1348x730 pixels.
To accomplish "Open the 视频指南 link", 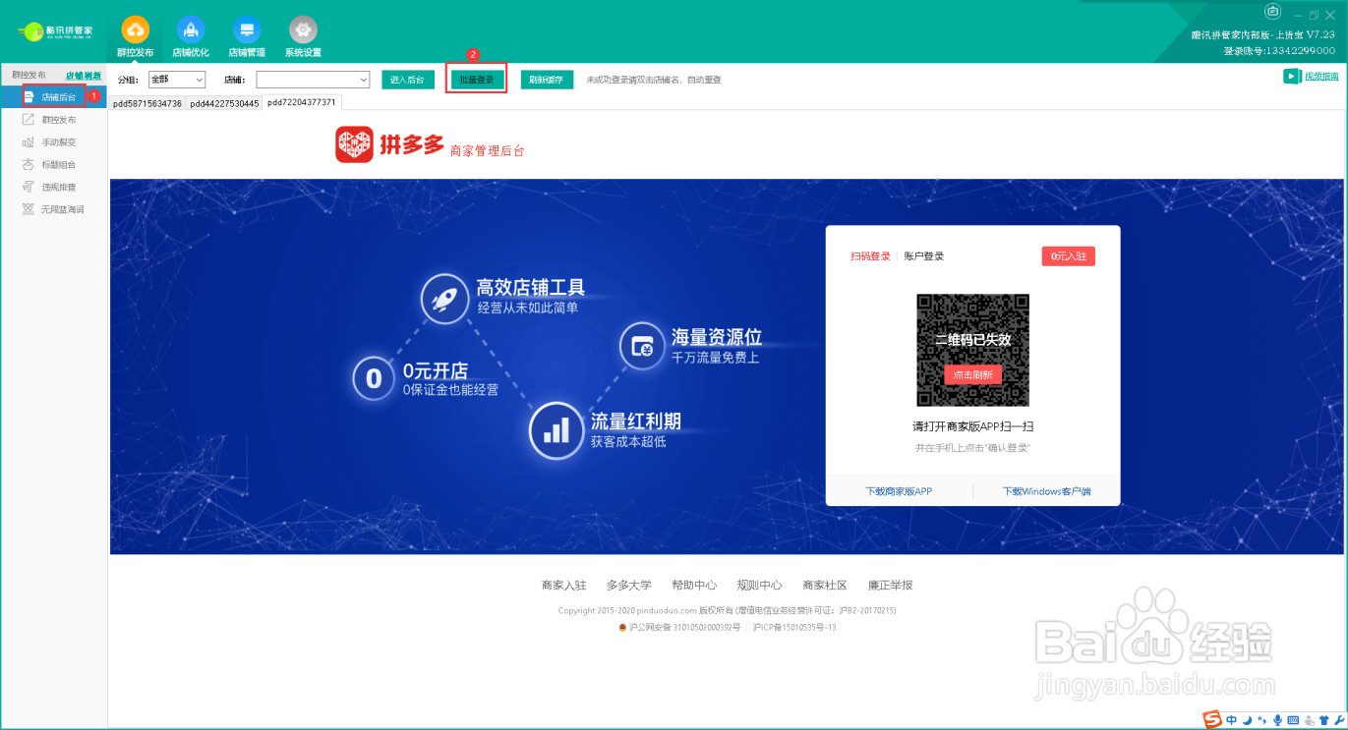I will [1321, 77].
